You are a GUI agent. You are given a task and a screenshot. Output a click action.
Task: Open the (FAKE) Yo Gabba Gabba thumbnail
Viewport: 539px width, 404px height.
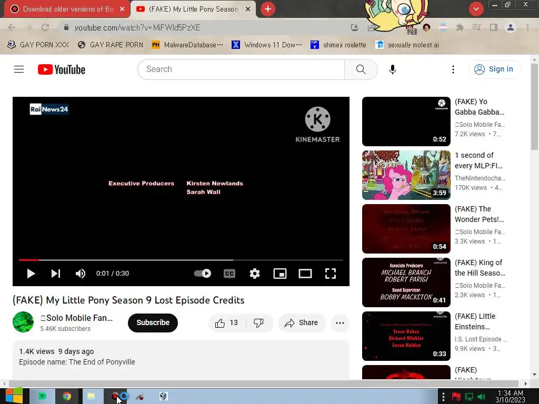406,122
